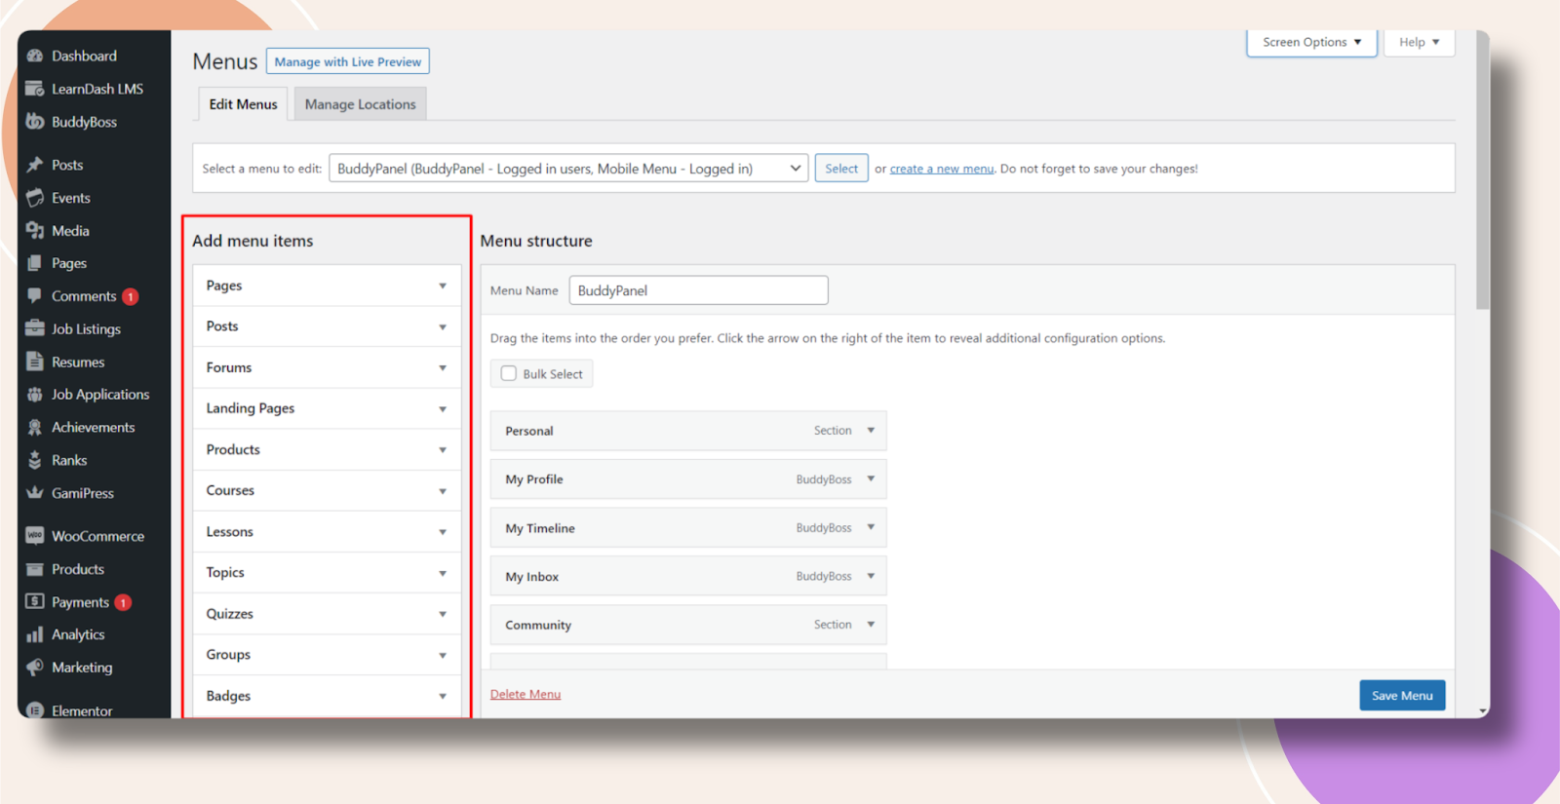The height and width of the screenshot is (804, 1560).
Task: Open WooCommerce in sidebar menu
Action: (x=97, y=536)
